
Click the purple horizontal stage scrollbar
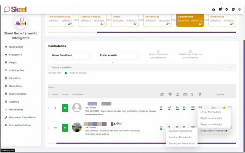click(x=168, y=32)
